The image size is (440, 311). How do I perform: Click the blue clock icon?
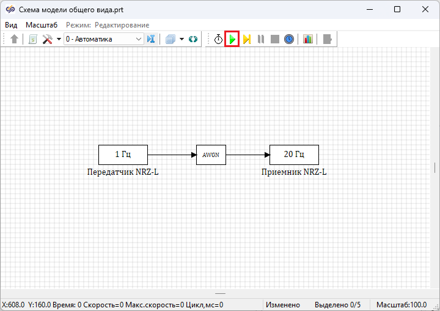click(x=289, y=39)
